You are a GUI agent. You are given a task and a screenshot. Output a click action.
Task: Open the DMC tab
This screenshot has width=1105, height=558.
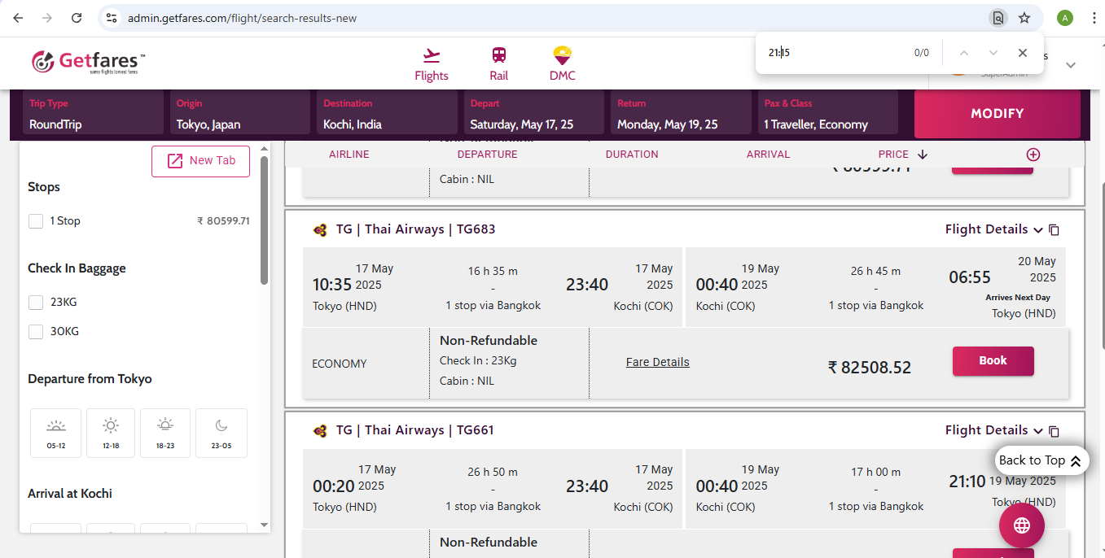(562, 64)
